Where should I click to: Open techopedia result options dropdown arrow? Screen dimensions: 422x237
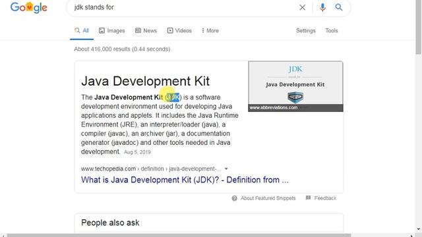pyautogui.click(x=226, y=169)
